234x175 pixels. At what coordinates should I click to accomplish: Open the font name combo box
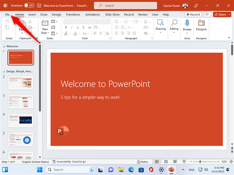coord(81,22)
